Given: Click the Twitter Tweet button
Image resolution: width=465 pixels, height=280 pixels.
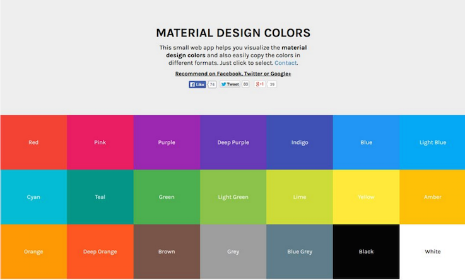Looking at the screenshot, I should [x=230, y=84].
